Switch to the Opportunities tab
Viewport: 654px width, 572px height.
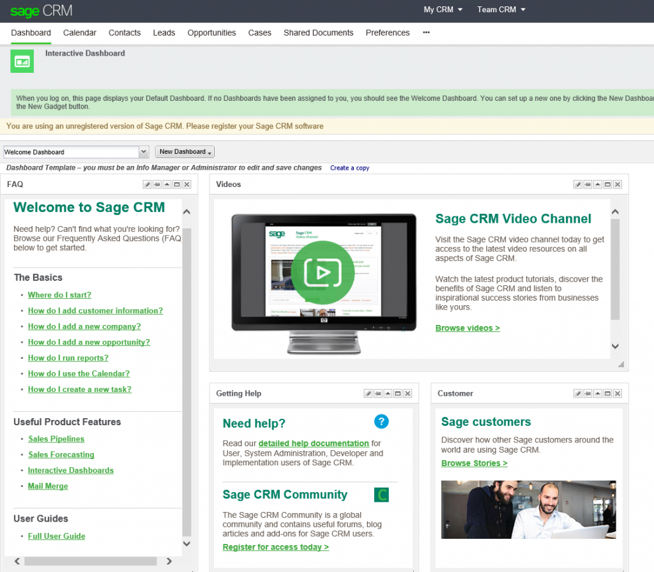211,33
